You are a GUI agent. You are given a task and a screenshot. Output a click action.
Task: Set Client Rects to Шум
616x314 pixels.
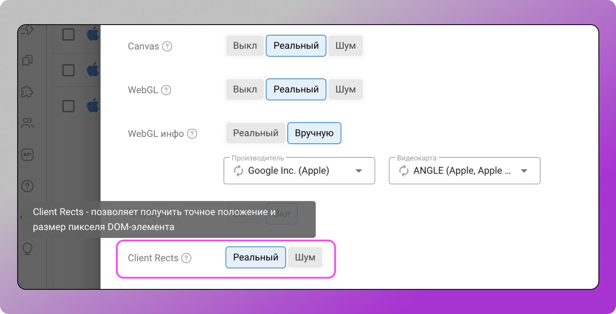coord(305,257)
